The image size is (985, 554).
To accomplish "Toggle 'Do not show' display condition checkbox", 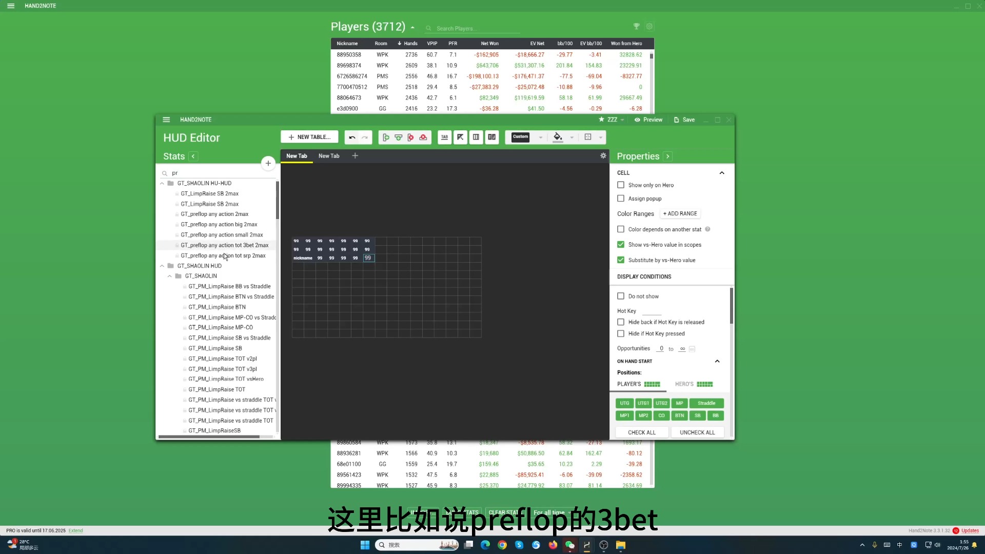I will (620, 295).
